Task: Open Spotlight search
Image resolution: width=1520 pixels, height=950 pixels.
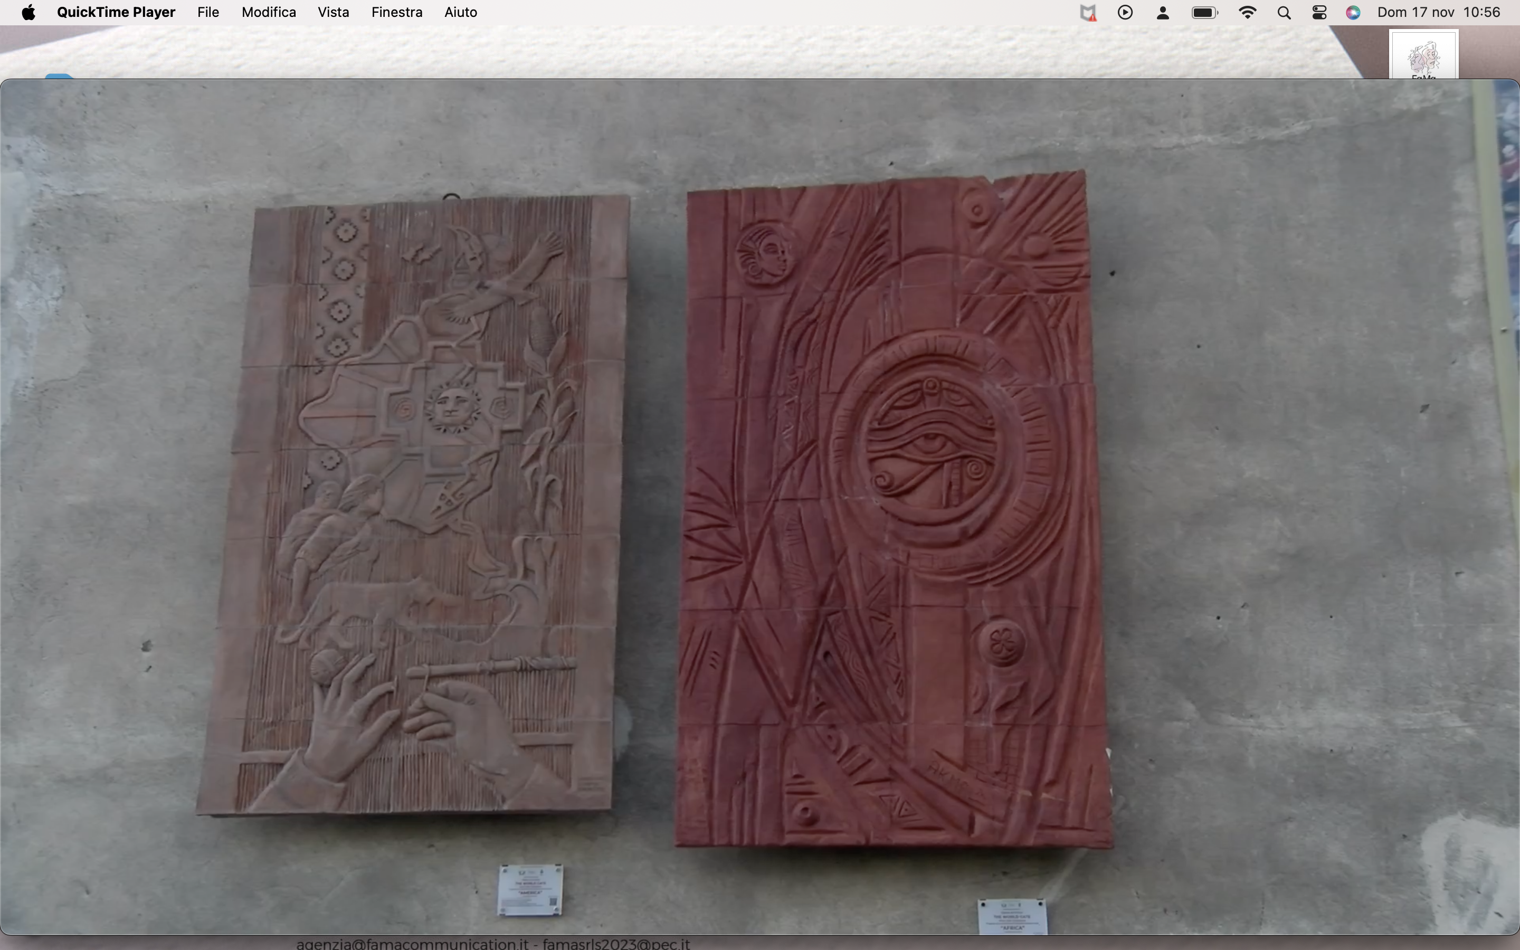Action: [x=1284, y=13]
